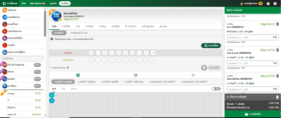The width and height of the screenshot is (281, 118).
Task: Collapse the อาเซียน 41 list
Action: 37,86
